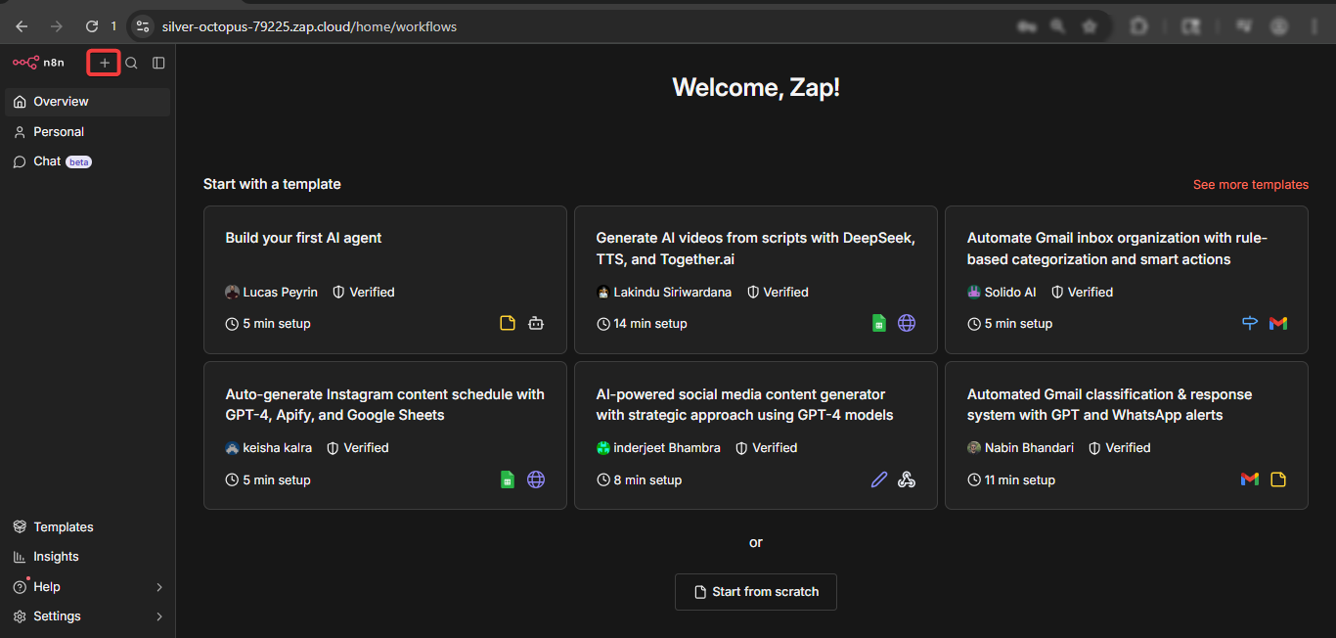Image resolution: width=1336 pixels, height=638 pixels.
Task: Click the n8n logo in sidebar
Action: (x=39, y=63)
